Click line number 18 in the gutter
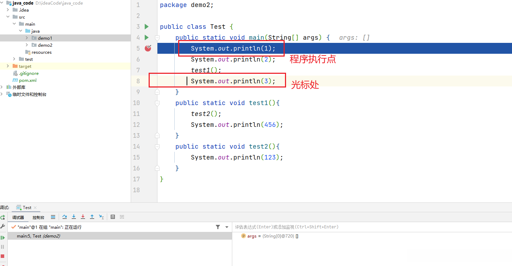Screen dimensions: 512x266 [x=136, y=190]
